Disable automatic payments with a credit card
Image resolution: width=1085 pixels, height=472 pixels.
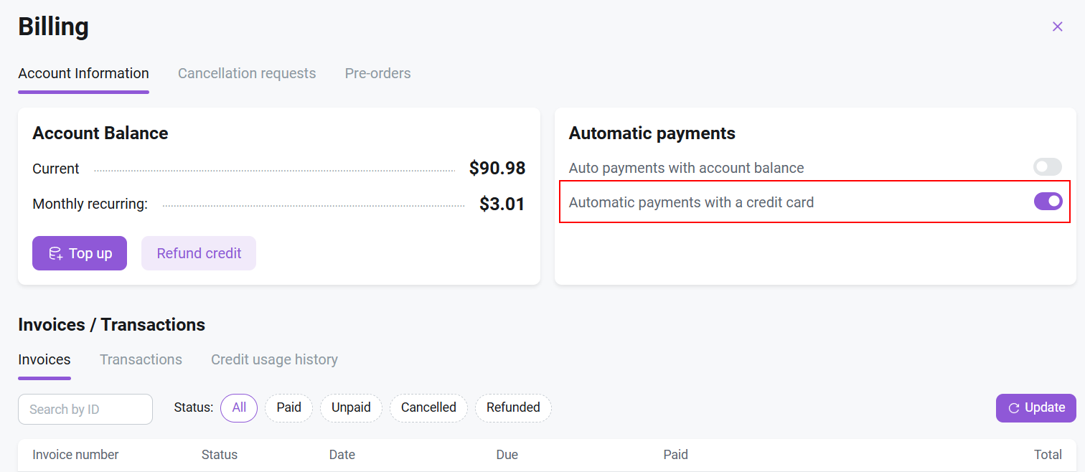click(1048, 202)
